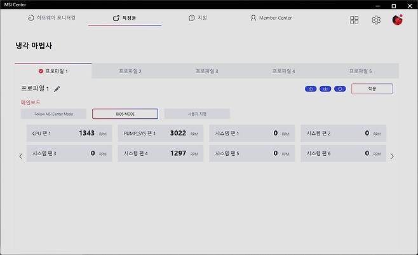Viewport: 418px width, 255px height.
Task: Open the Member Center tab
Action: coord(271,18)
